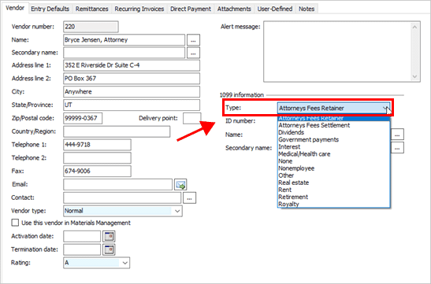Open the Recurring Invoices tab
This screenshot has width=431, height=284.
[x=139, y=9]
